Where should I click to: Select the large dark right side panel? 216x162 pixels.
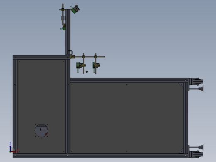127,118
